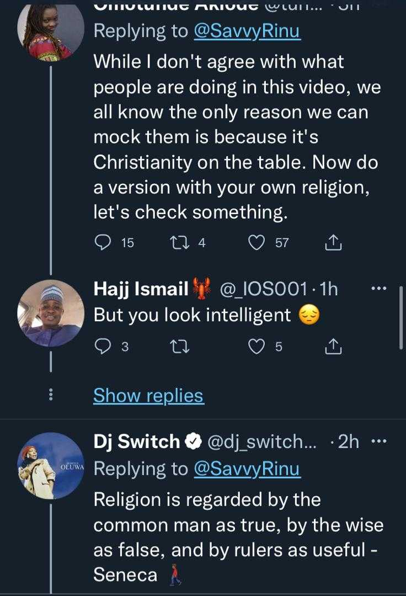This screenshot has width=406, height=596.
Task: Open more options for Dj Switch's tweet
Action: [x=378, y=441]
